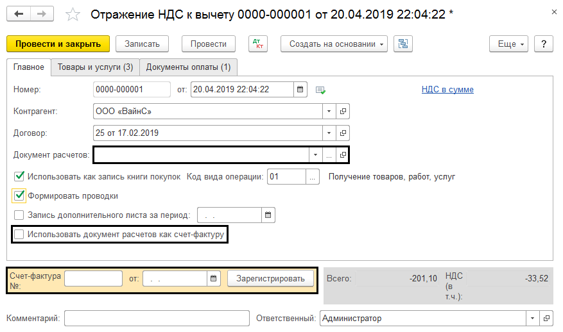Image resolution: width=563 pixels, height=332 pixels.
Task: Open the document structure icon in toolbar
Action: [x=403, y=44]
